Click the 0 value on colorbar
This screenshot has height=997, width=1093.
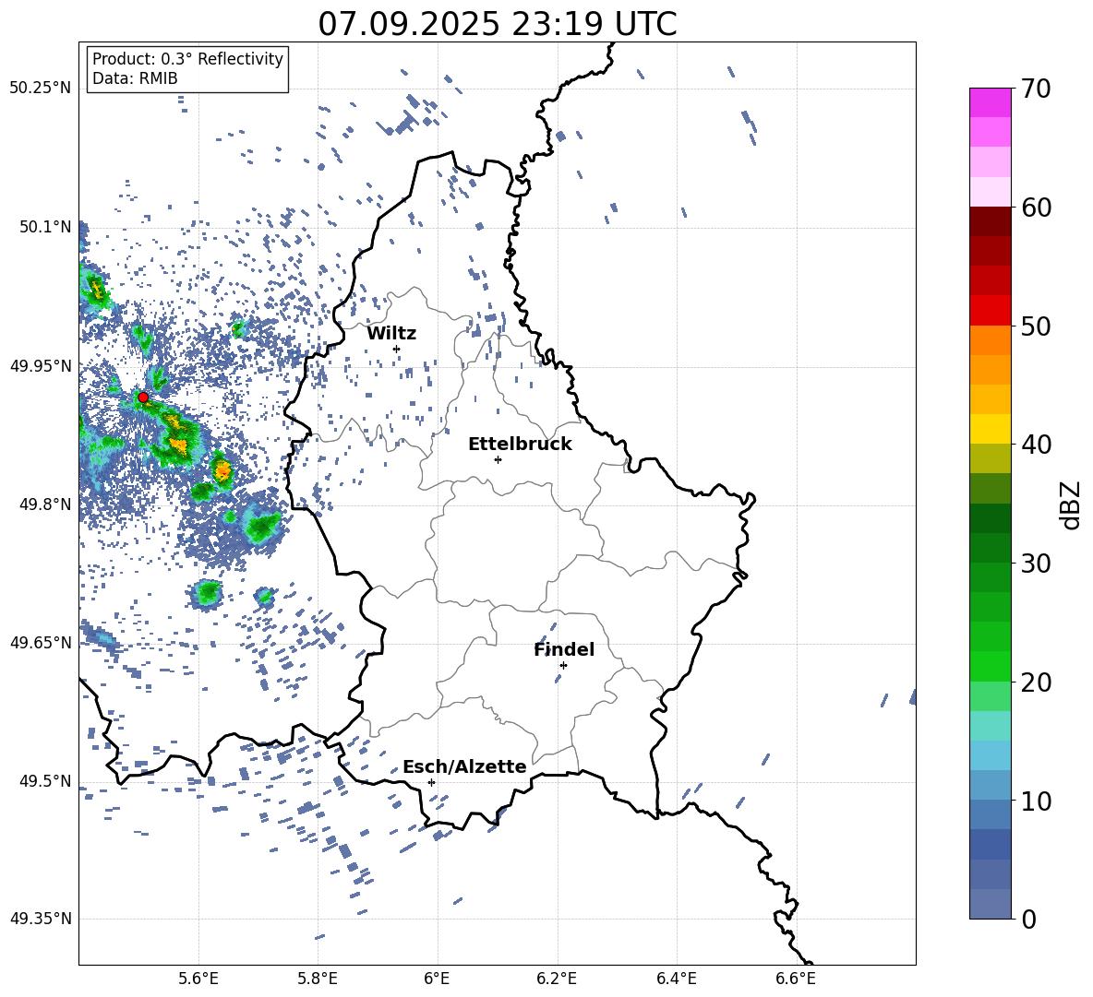[1029, 919]
